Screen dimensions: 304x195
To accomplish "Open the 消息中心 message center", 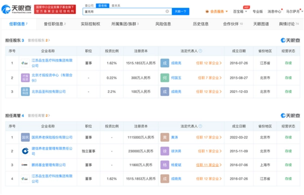I will coord(274,12).
